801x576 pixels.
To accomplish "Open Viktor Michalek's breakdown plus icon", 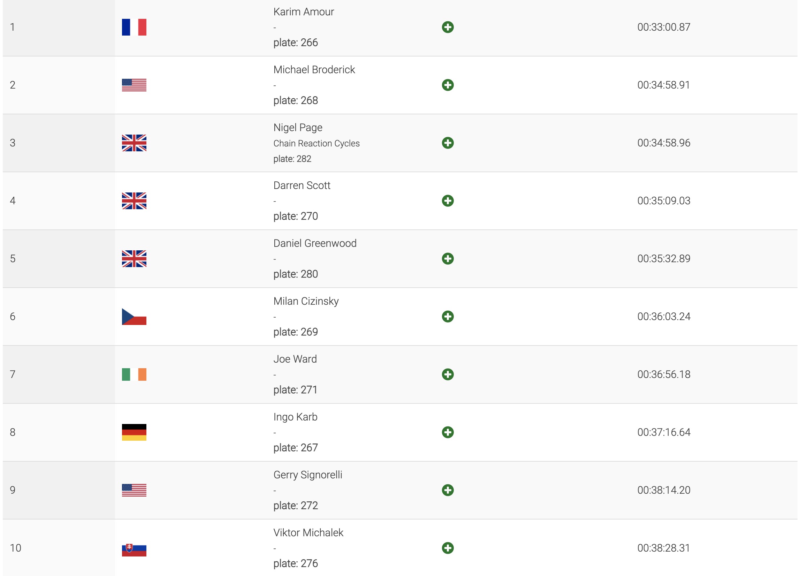I will 448,548.
